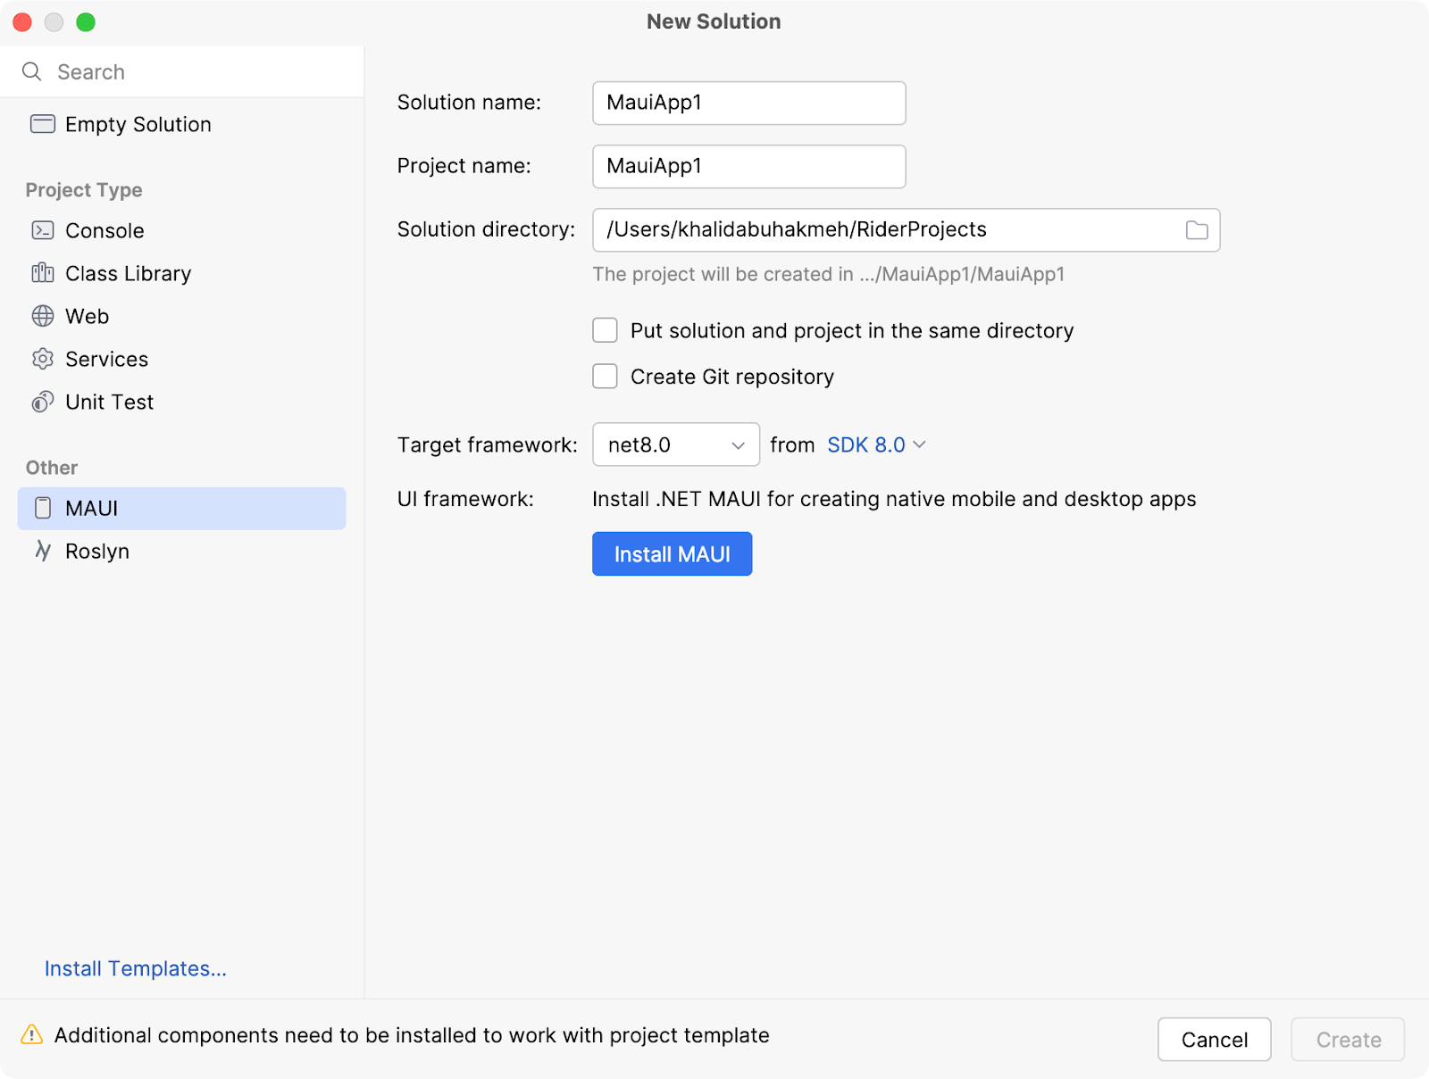
Task: Click the Roslyn template icon
Action: click(41, 551)
